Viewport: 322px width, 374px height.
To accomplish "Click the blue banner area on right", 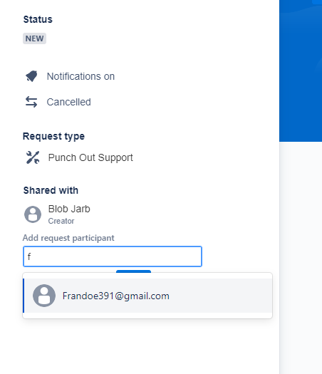I will [x=301, y=71].
